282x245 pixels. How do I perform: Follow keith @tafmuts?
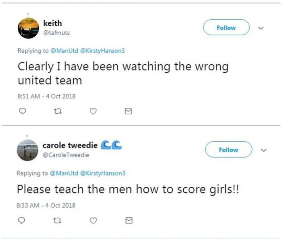tap(226, 28)
